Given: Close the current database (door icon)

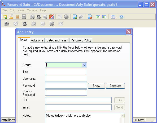Looking at the screenshot, I should (18, 17).
